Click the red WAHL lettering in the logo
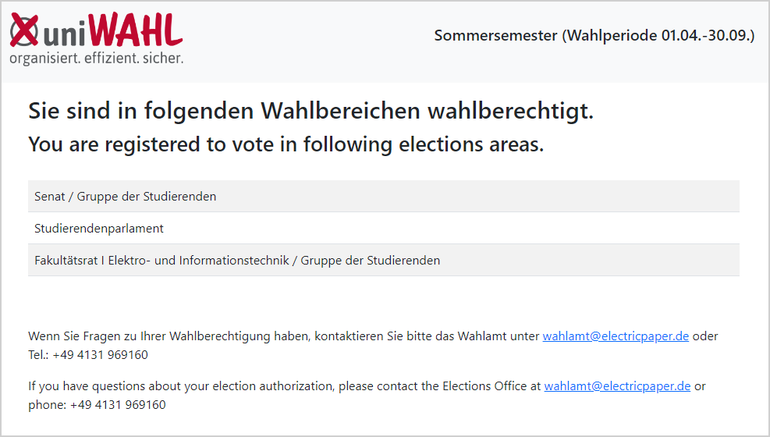This screenshot has height=437, width=770. coord(137,30)
